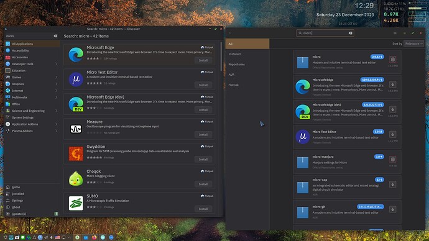Open Firefox from the taskbar
The image size is (429, 241).
[94, 237]
